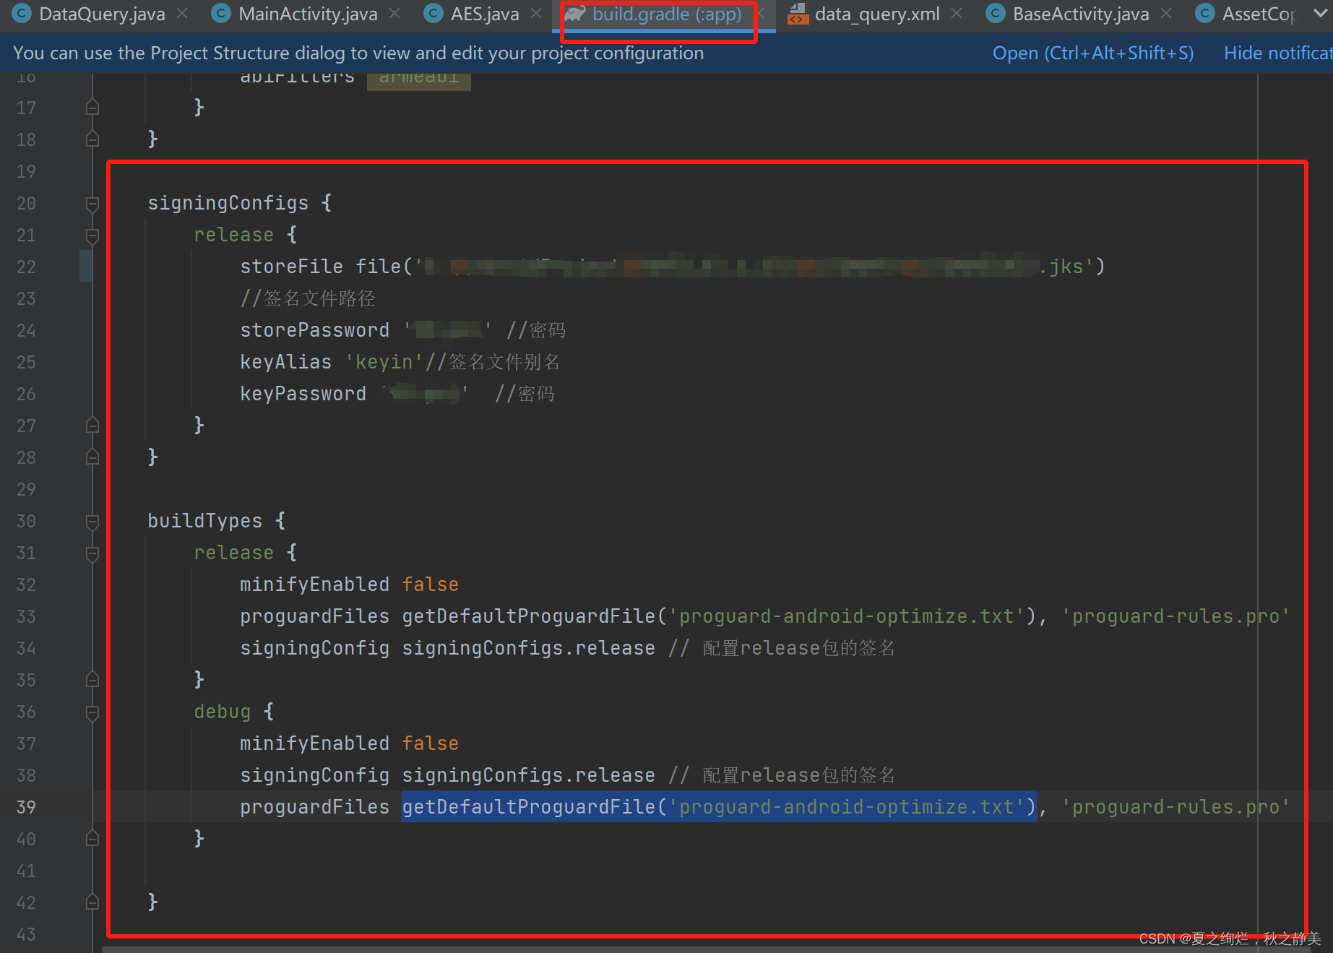Close the data_query.xml tab
The width and height of the screenshot is (1333, 953).
[957, 14]
